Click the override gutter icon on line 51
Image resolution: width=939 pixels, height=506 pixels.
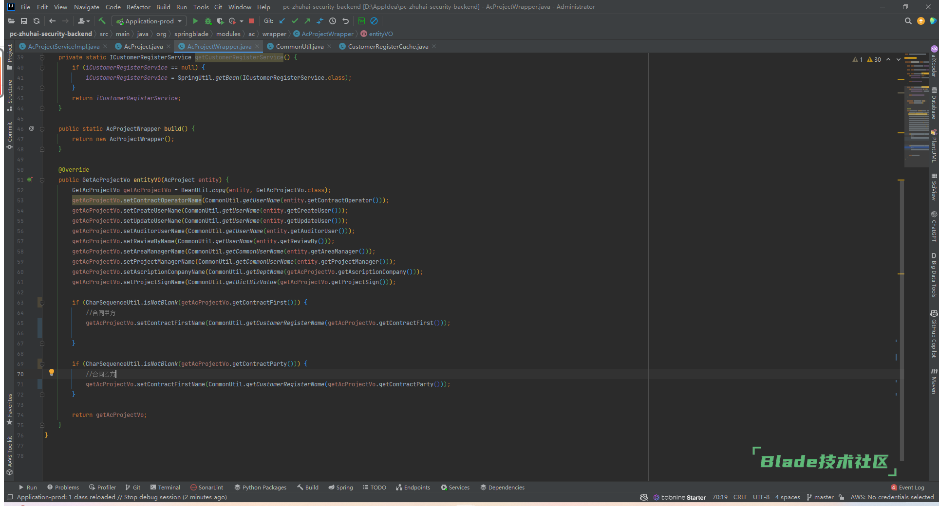(x=30, y=180)
